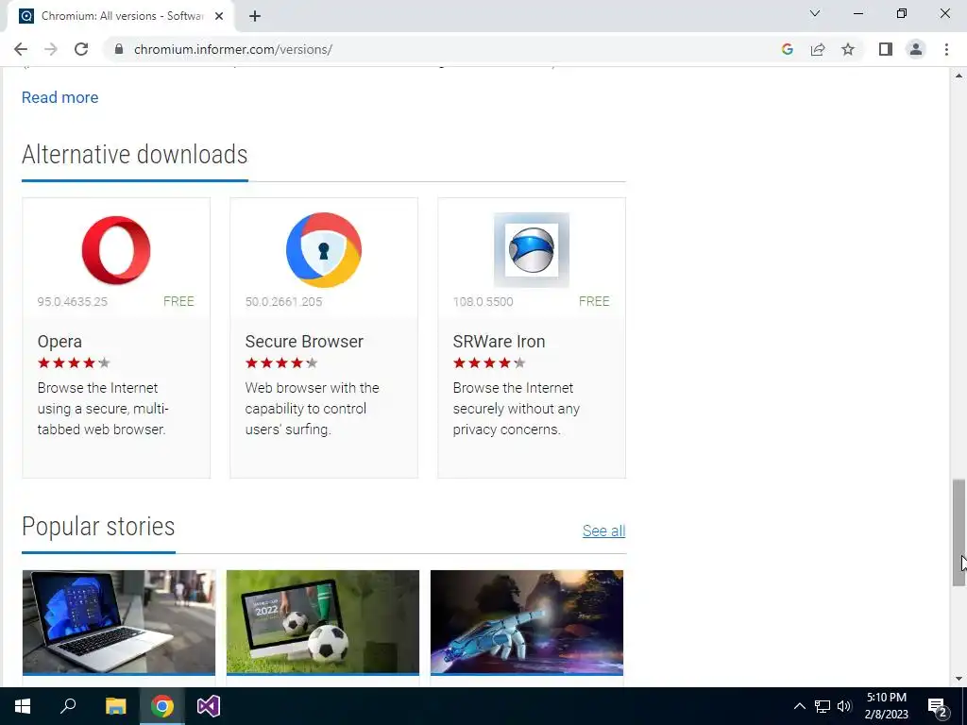The width and height of the screenshot is (967, 725).
Task: Click SRWare Iron description text
Action: [517, 409]
